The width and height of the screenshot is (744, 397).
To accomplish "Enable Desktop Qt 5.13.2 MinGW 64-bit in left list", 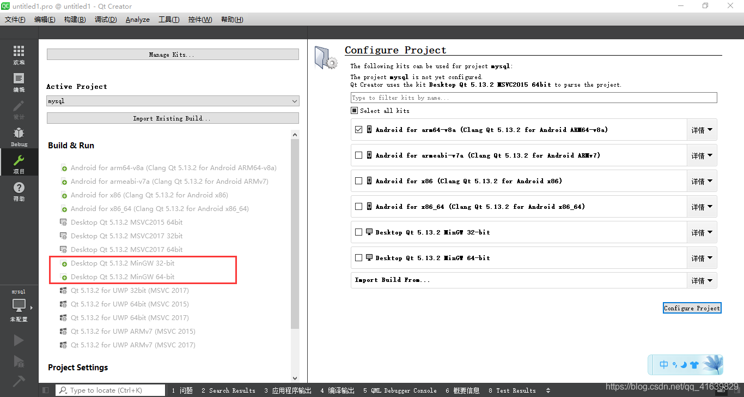I will (117, 277).
